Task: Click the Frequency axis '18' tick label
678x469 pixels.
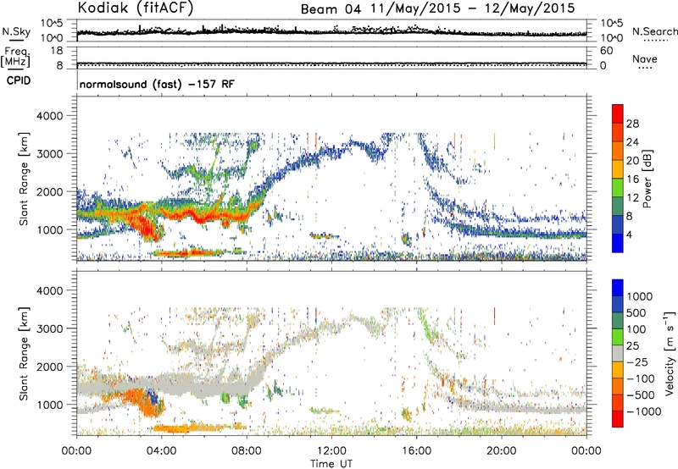Action: [57, 51]
